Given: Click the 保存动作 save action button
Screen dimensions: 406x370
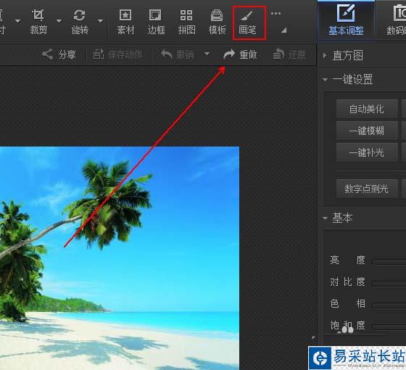Looking at the screenshot, I should [117, 54].
